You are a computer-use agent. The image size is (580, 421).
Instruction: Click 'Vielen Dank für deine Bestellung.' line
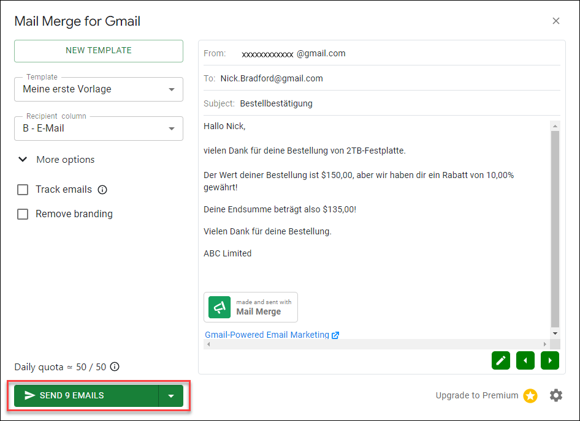(x=267, y=231)
